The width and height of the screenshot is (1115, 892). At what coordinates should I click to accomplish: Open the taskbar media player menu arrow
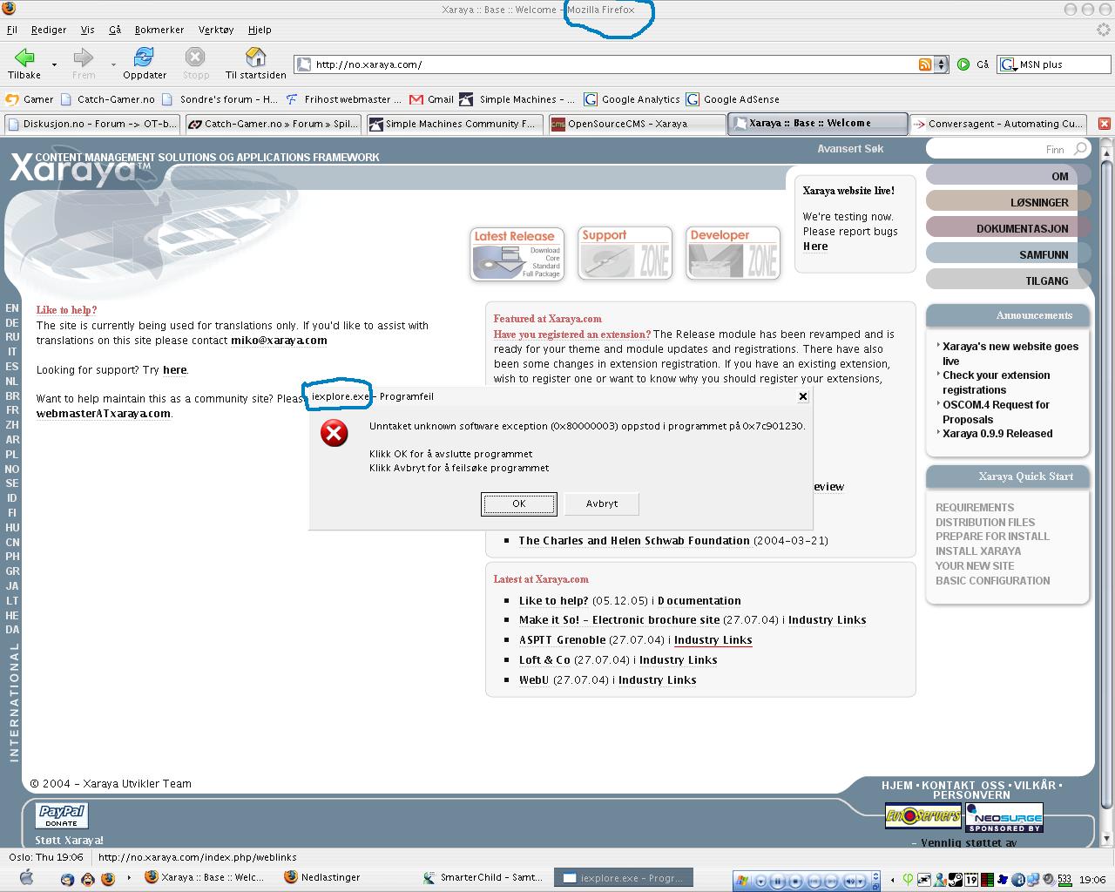760,881
